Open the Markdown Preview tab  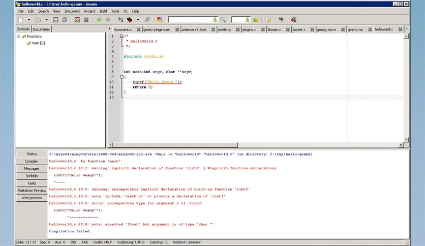32,191
